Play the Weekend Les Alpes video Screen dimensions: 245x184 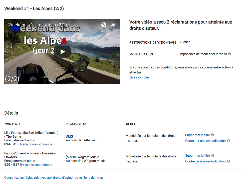click(63, 52)
